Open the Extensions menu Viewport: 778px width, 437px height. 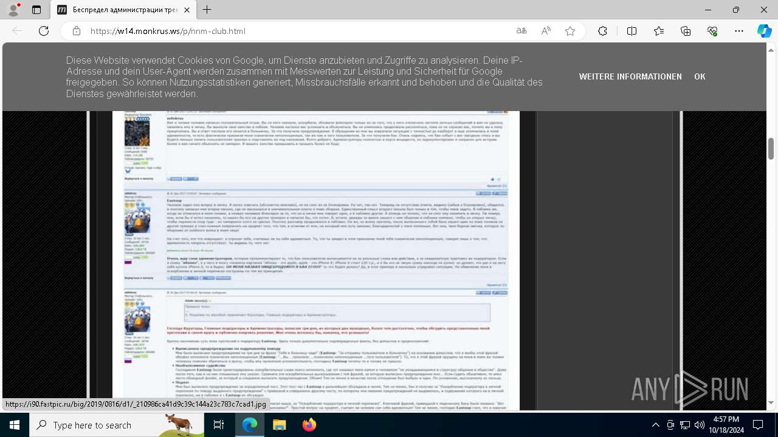tap(602, 31)
